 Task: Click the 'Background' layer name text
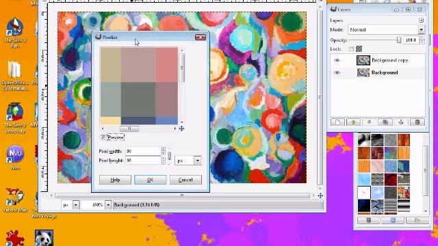click(385, 72)
